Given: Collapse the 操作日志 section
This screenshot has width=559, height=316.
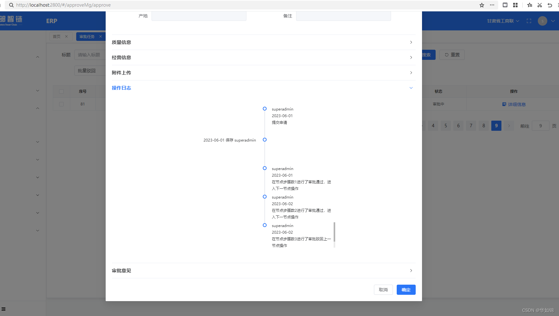Looking at the screenshot, I should click(411, 88).
